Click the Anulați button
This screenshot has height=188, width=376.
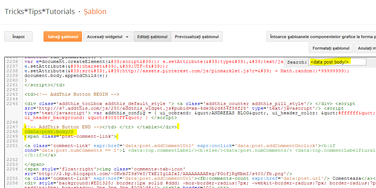[x=365, y=48]
